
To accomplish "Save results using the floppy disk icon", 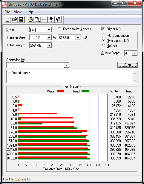I will click(21, 19).
